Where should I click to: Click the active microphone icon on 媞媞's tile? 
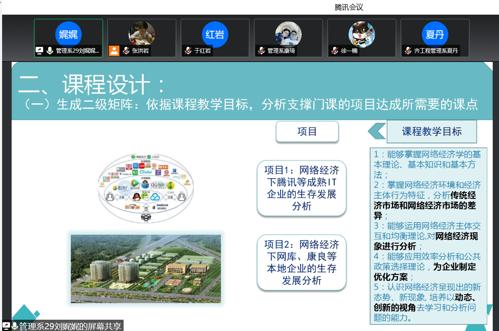pyautogui.click(x=50, y=51)
